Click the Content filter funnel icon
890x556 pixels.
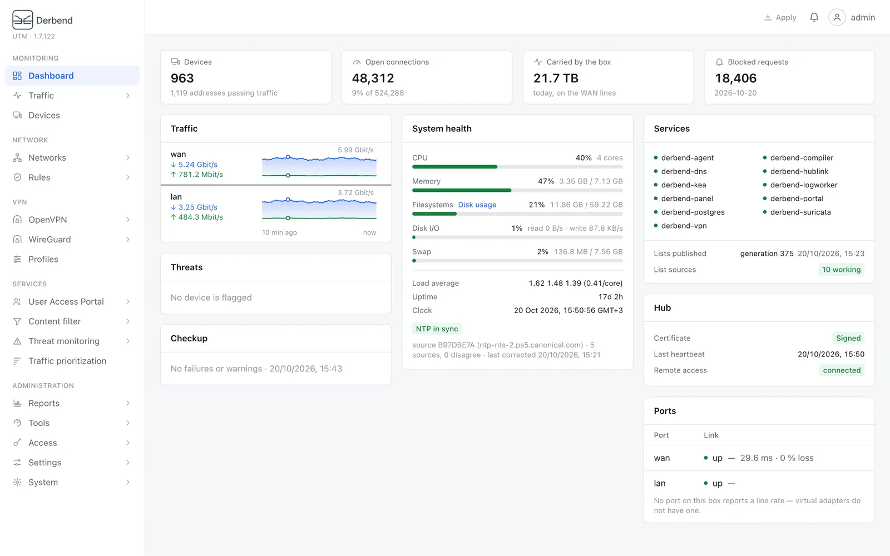[17, 321]
